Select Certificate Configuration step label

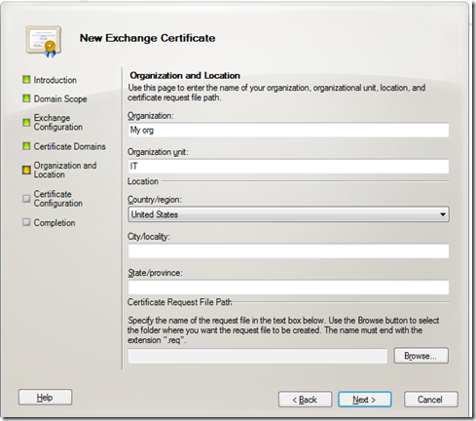[x=58, y=199]
